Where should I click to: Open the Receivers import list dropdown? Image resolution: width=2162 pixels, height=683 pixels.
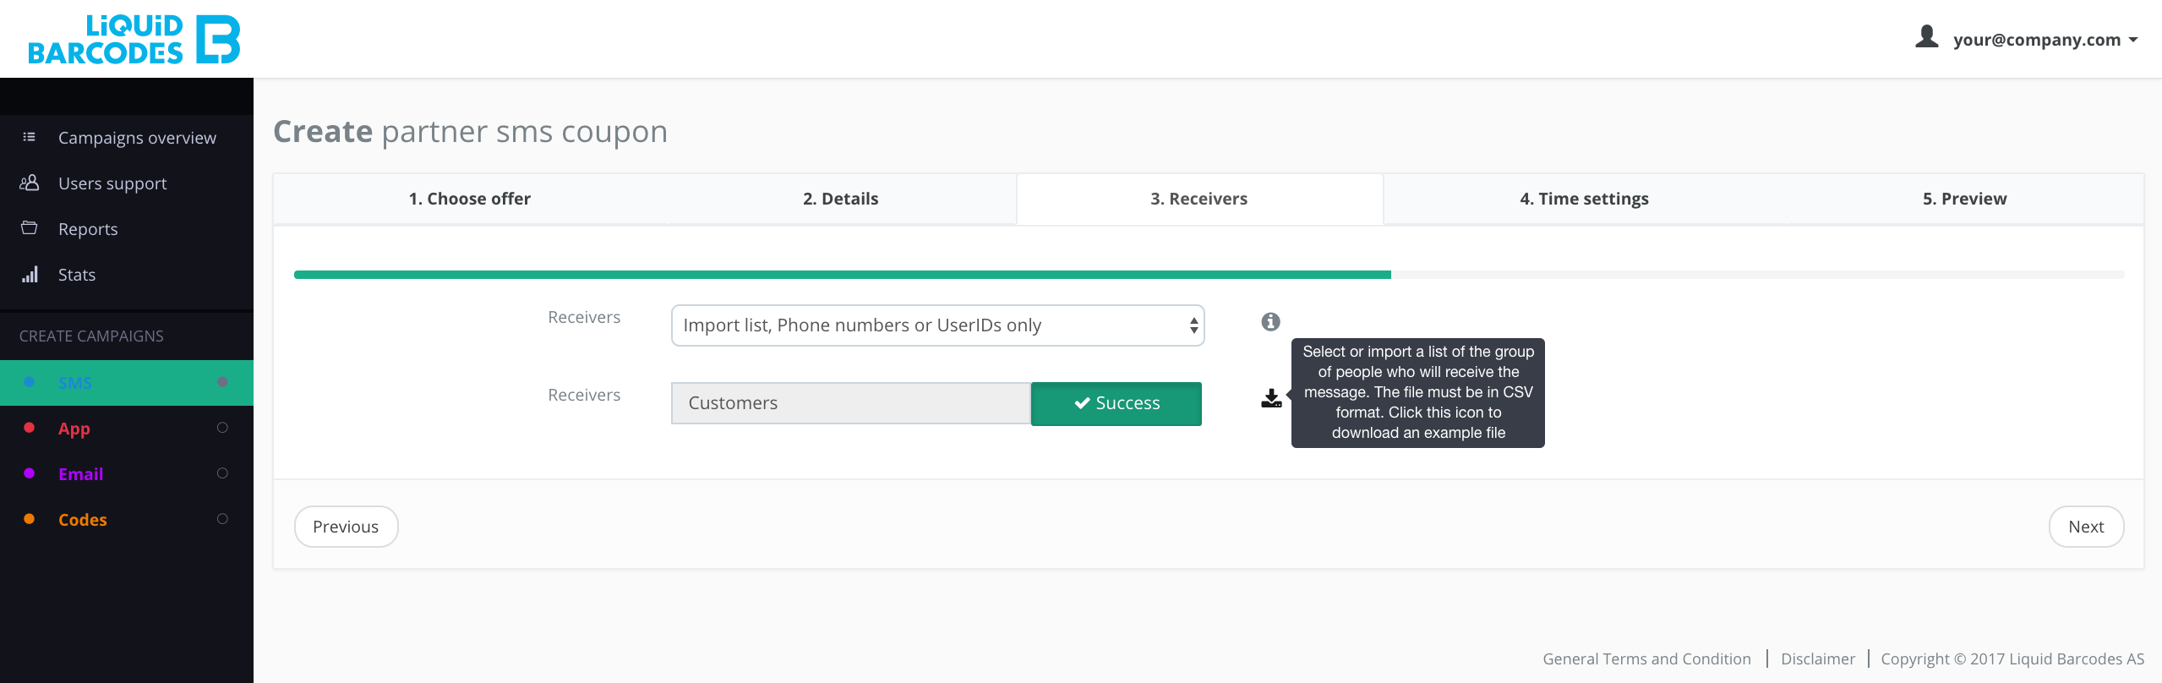[x=937, y=325]
